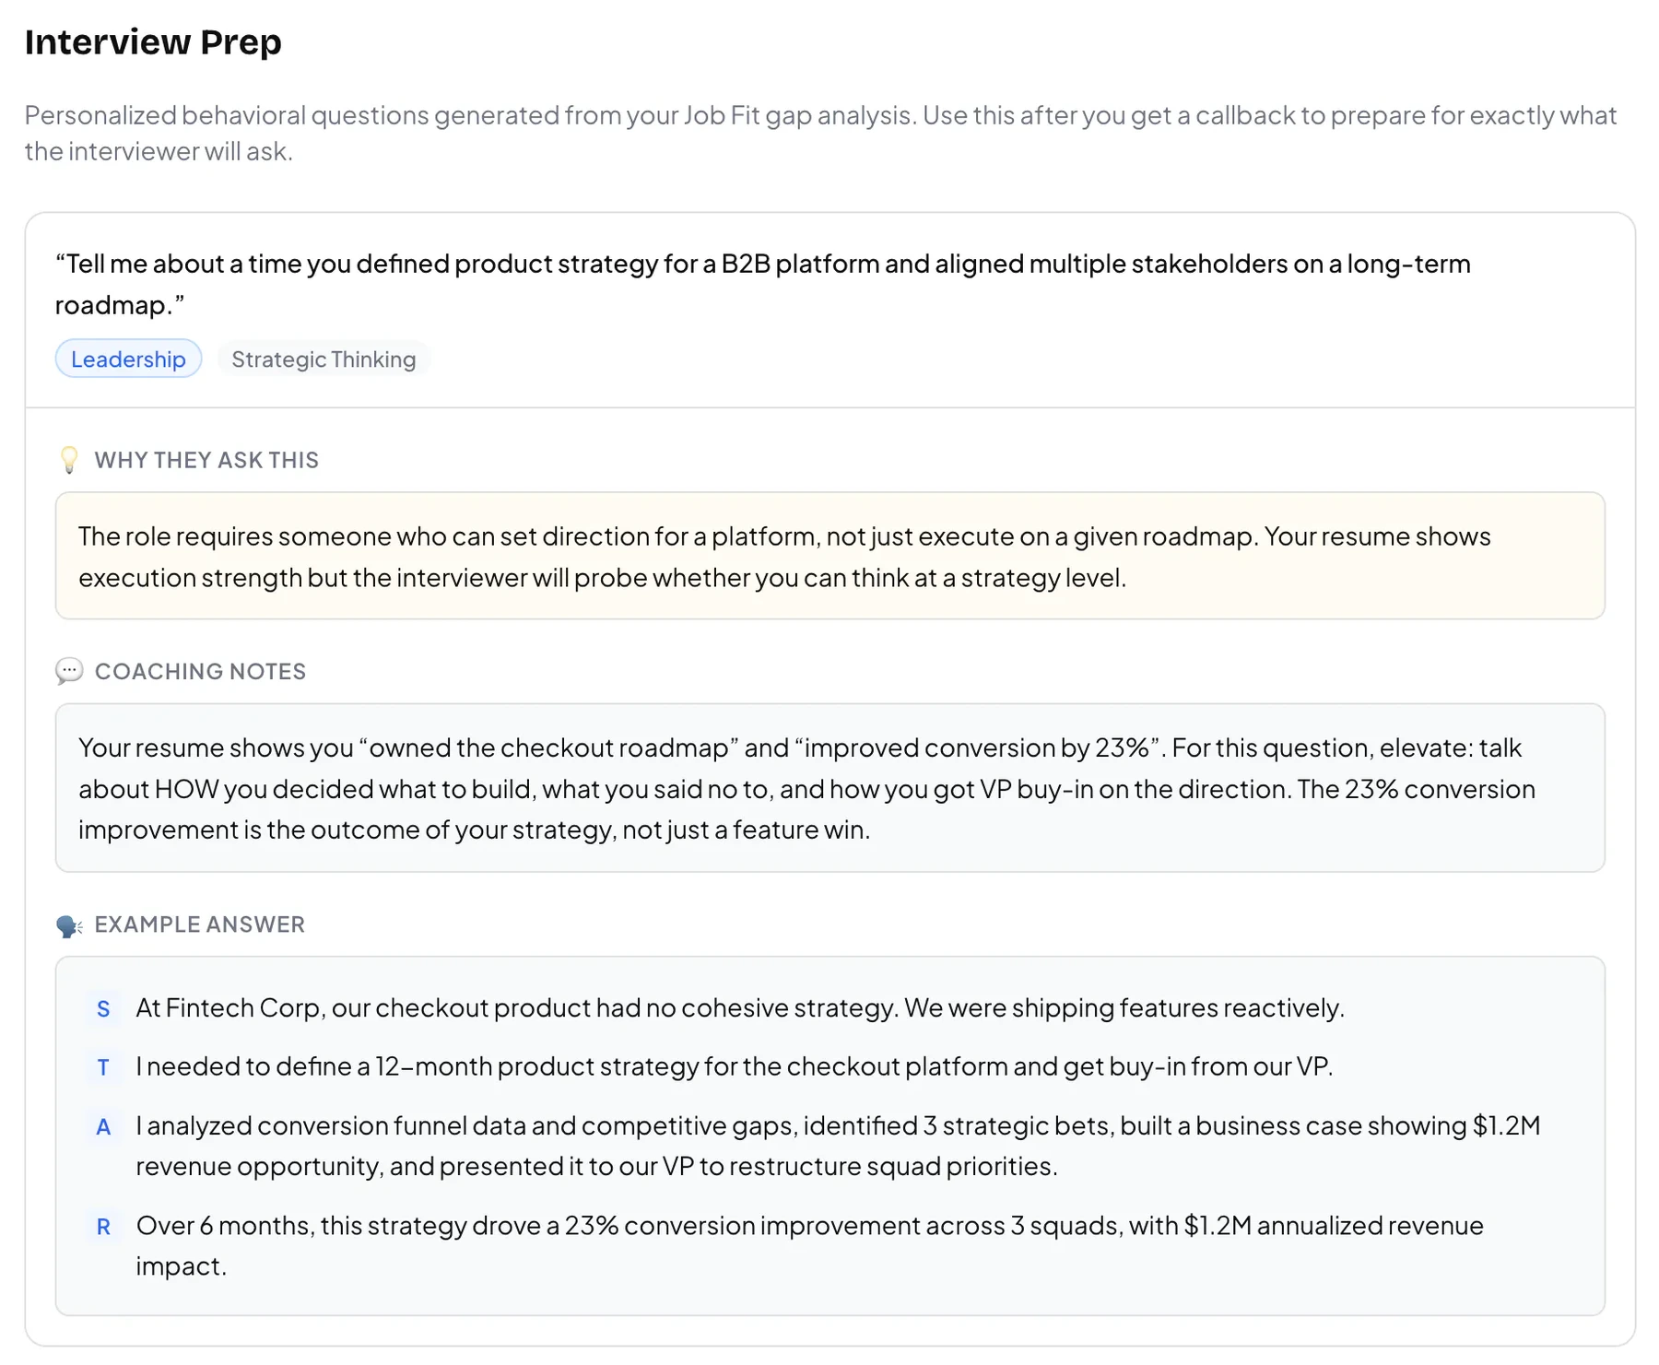This screenshot has width=1659, height=1365.
Task: Click the S situation letter badge
Action: [103, 1009]
